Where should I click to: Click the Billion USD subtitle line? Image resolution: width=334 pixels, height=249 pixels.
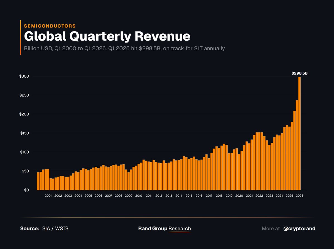(125, 48)
